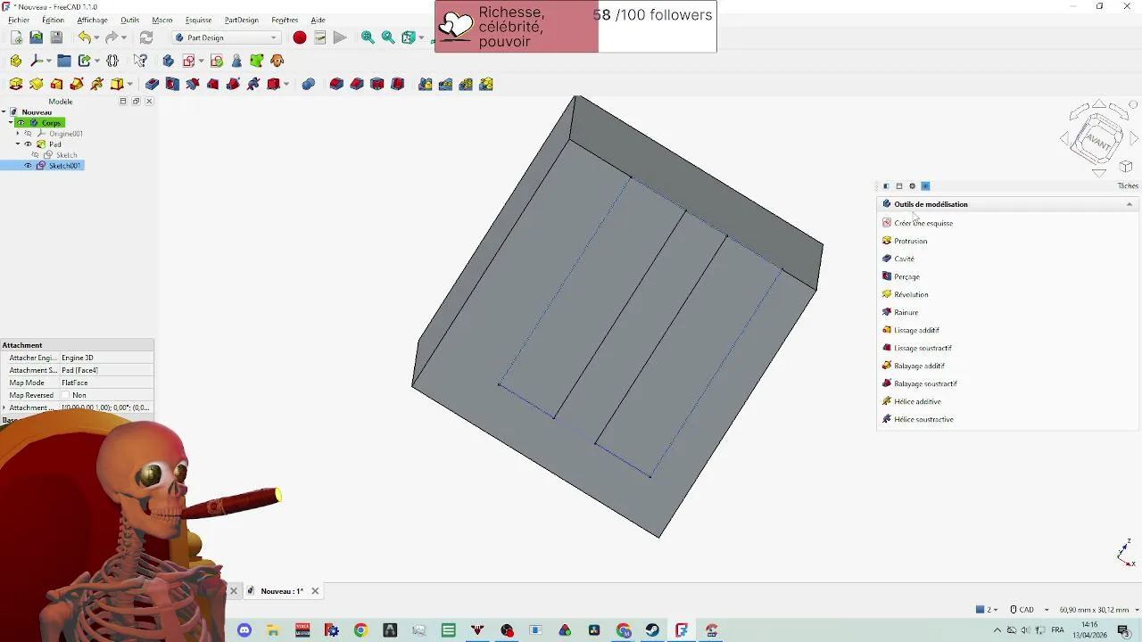Image resolution: width=1142 pixels, height=642 pixels.
Task: Open Steam from the Windows taskbar
Action: click(653, 630)
